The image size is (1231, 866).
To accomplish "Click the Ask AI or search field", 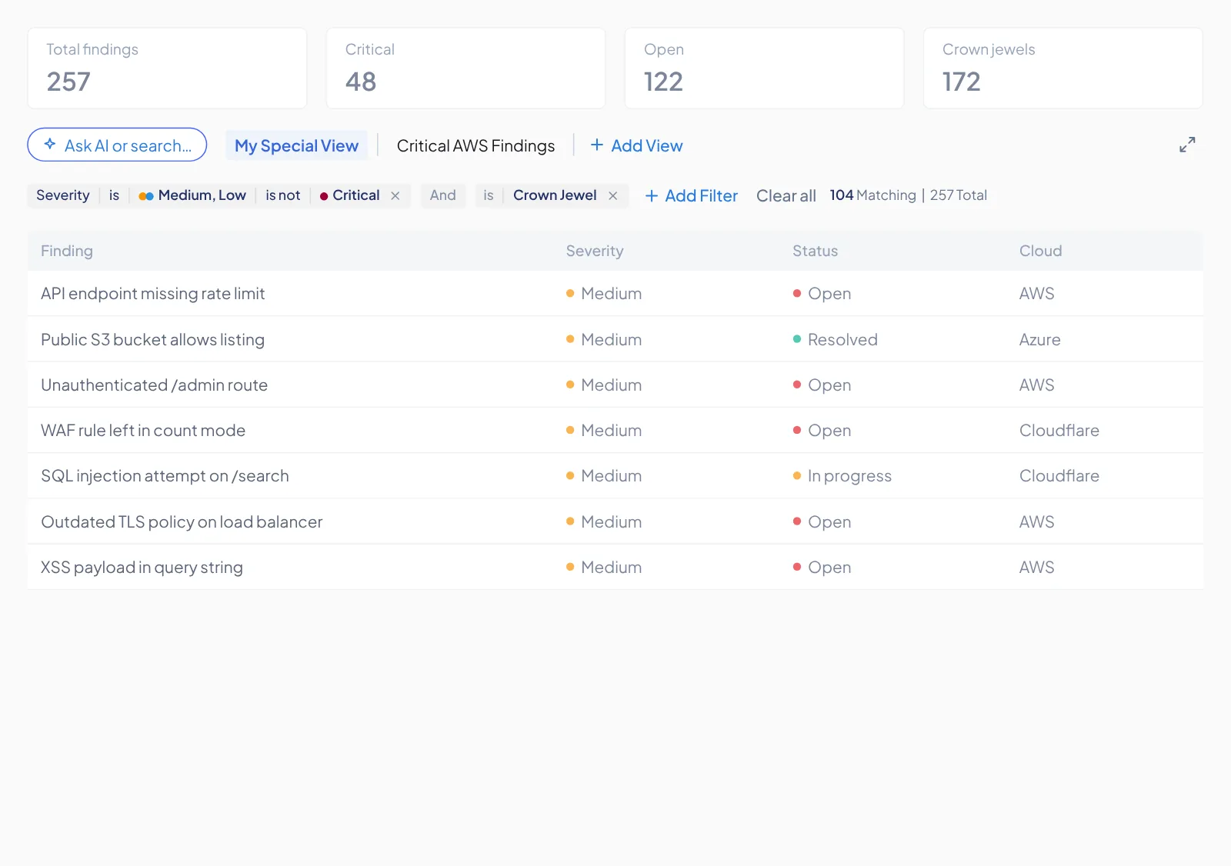I will pyautogui.click(x=117, y=145).
